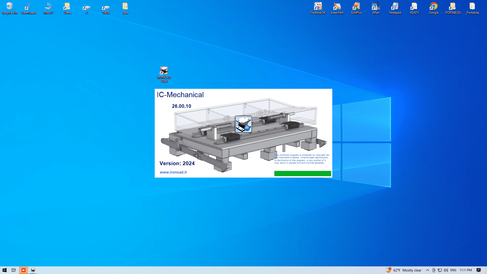Click the IC-Mechanical title text
This screenshot has width=487, height=274.
click(180, 95)
